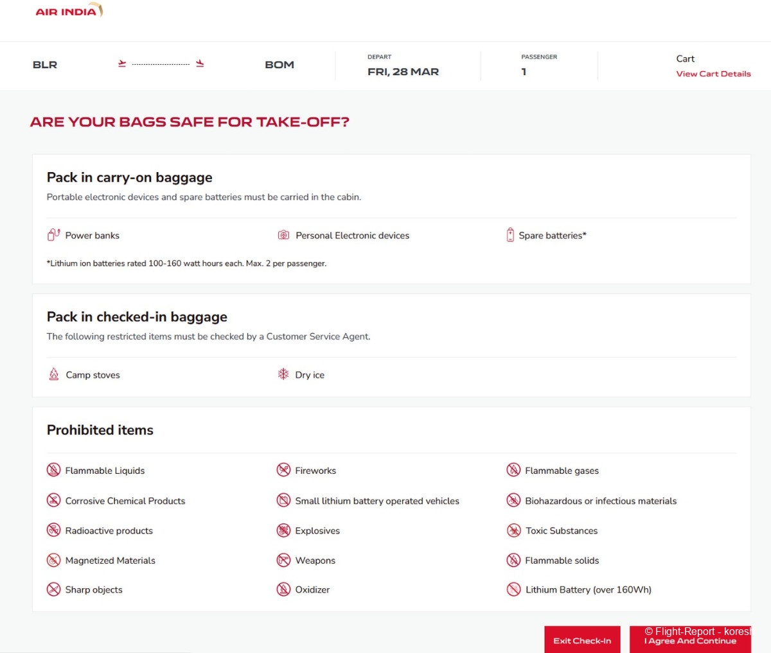Image resolution: width=771 pixels, height=653 pixels.
Task: Click the departure plane icon next to BLR
Action: [x=122, y=64]
